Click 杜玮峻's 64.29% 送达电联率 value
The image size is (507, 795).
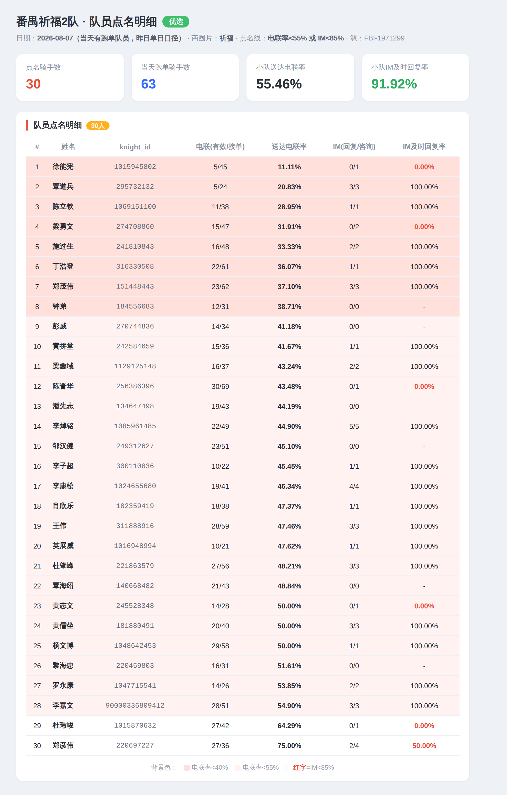coord(289,726)
